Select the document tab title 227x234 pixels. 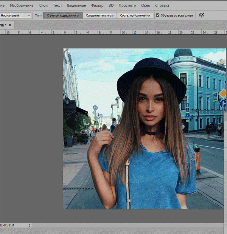point(3,25)
